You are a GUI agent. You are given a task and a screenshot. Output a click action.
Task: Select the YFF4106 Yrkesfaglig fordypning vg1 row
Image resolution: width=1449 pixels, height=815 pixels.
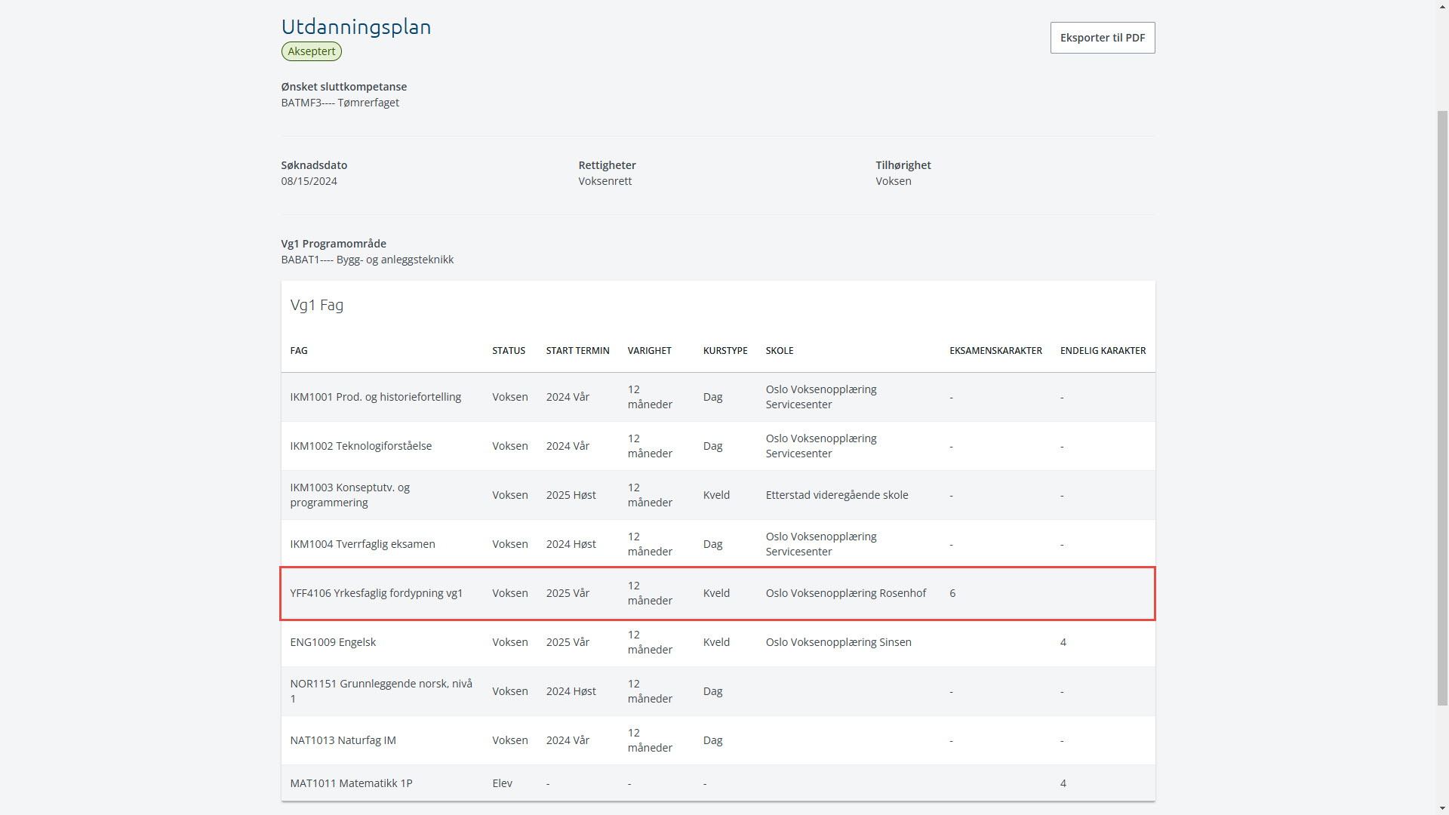click(376, 593)
